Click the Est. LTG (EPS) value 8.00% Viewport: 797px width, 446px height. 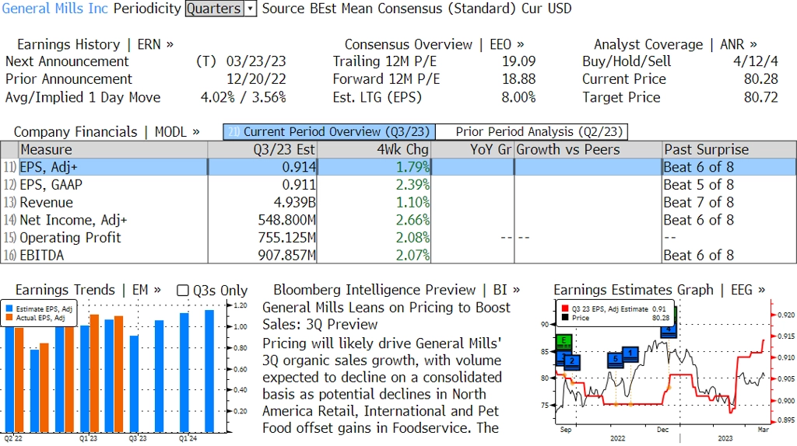point(518,97)
